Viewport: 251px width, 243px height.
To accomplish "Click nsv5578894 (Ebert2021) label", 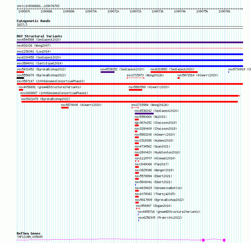I will (153, 176).
